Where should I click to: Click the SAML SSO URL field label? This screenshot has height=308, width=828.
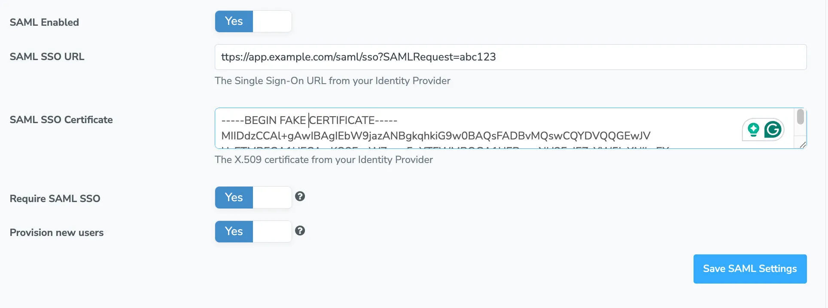tap(47, 56)
